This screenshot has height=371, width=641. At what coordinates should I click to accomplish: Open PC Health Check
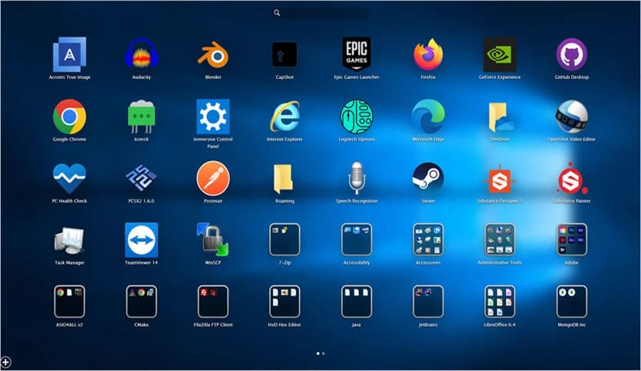point(70,178)
